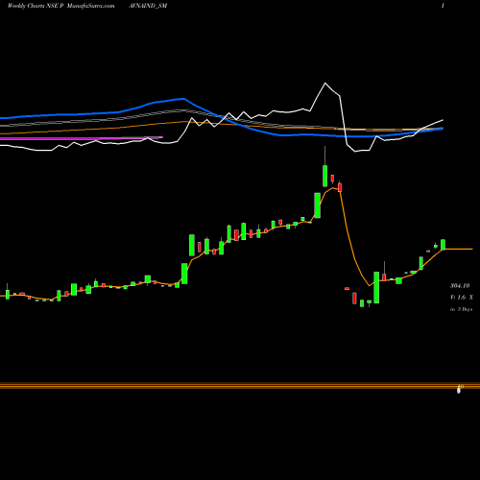Click the magenta horizontal line segment
Image resolution: width=480 pixels, height=480 pixels.
82,138
